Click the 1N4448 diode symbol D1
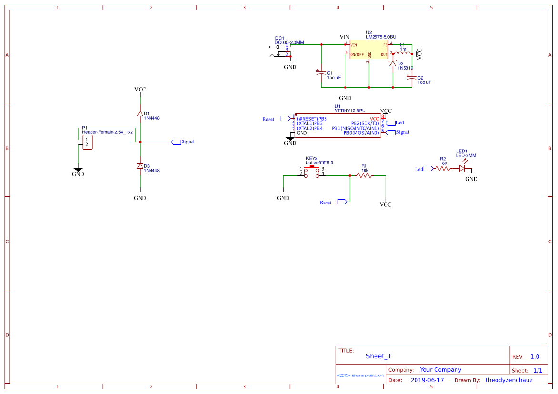558x394 pixels. (x=140, y=114)
